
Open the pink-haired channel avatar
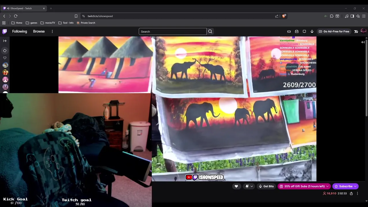point(5,80)
